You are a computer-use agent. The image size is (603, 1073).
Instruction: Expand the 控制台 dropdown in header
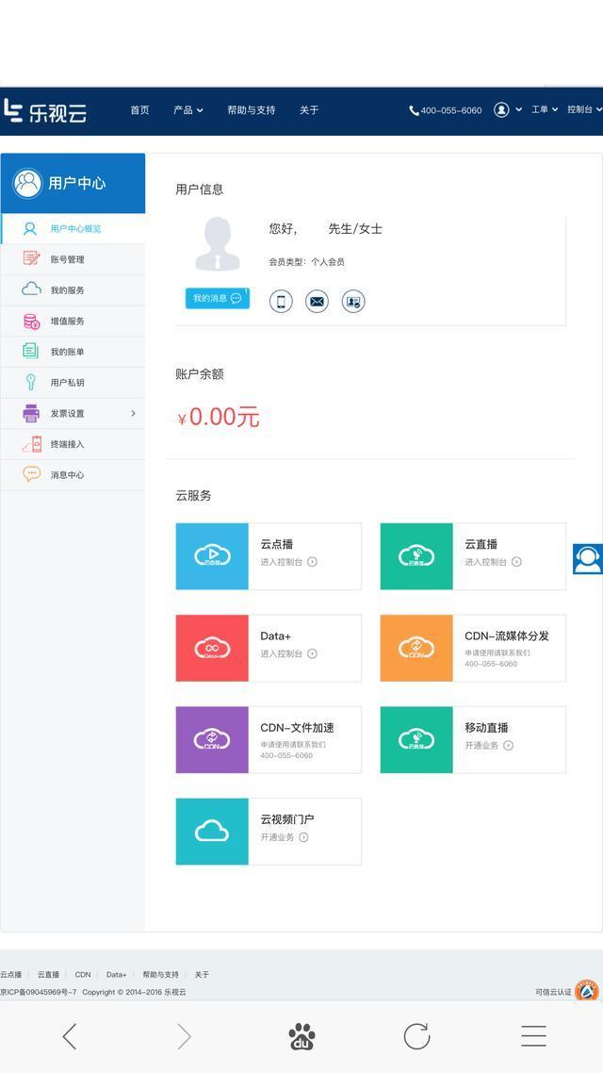pyautogui.click(x=584, y=109)
